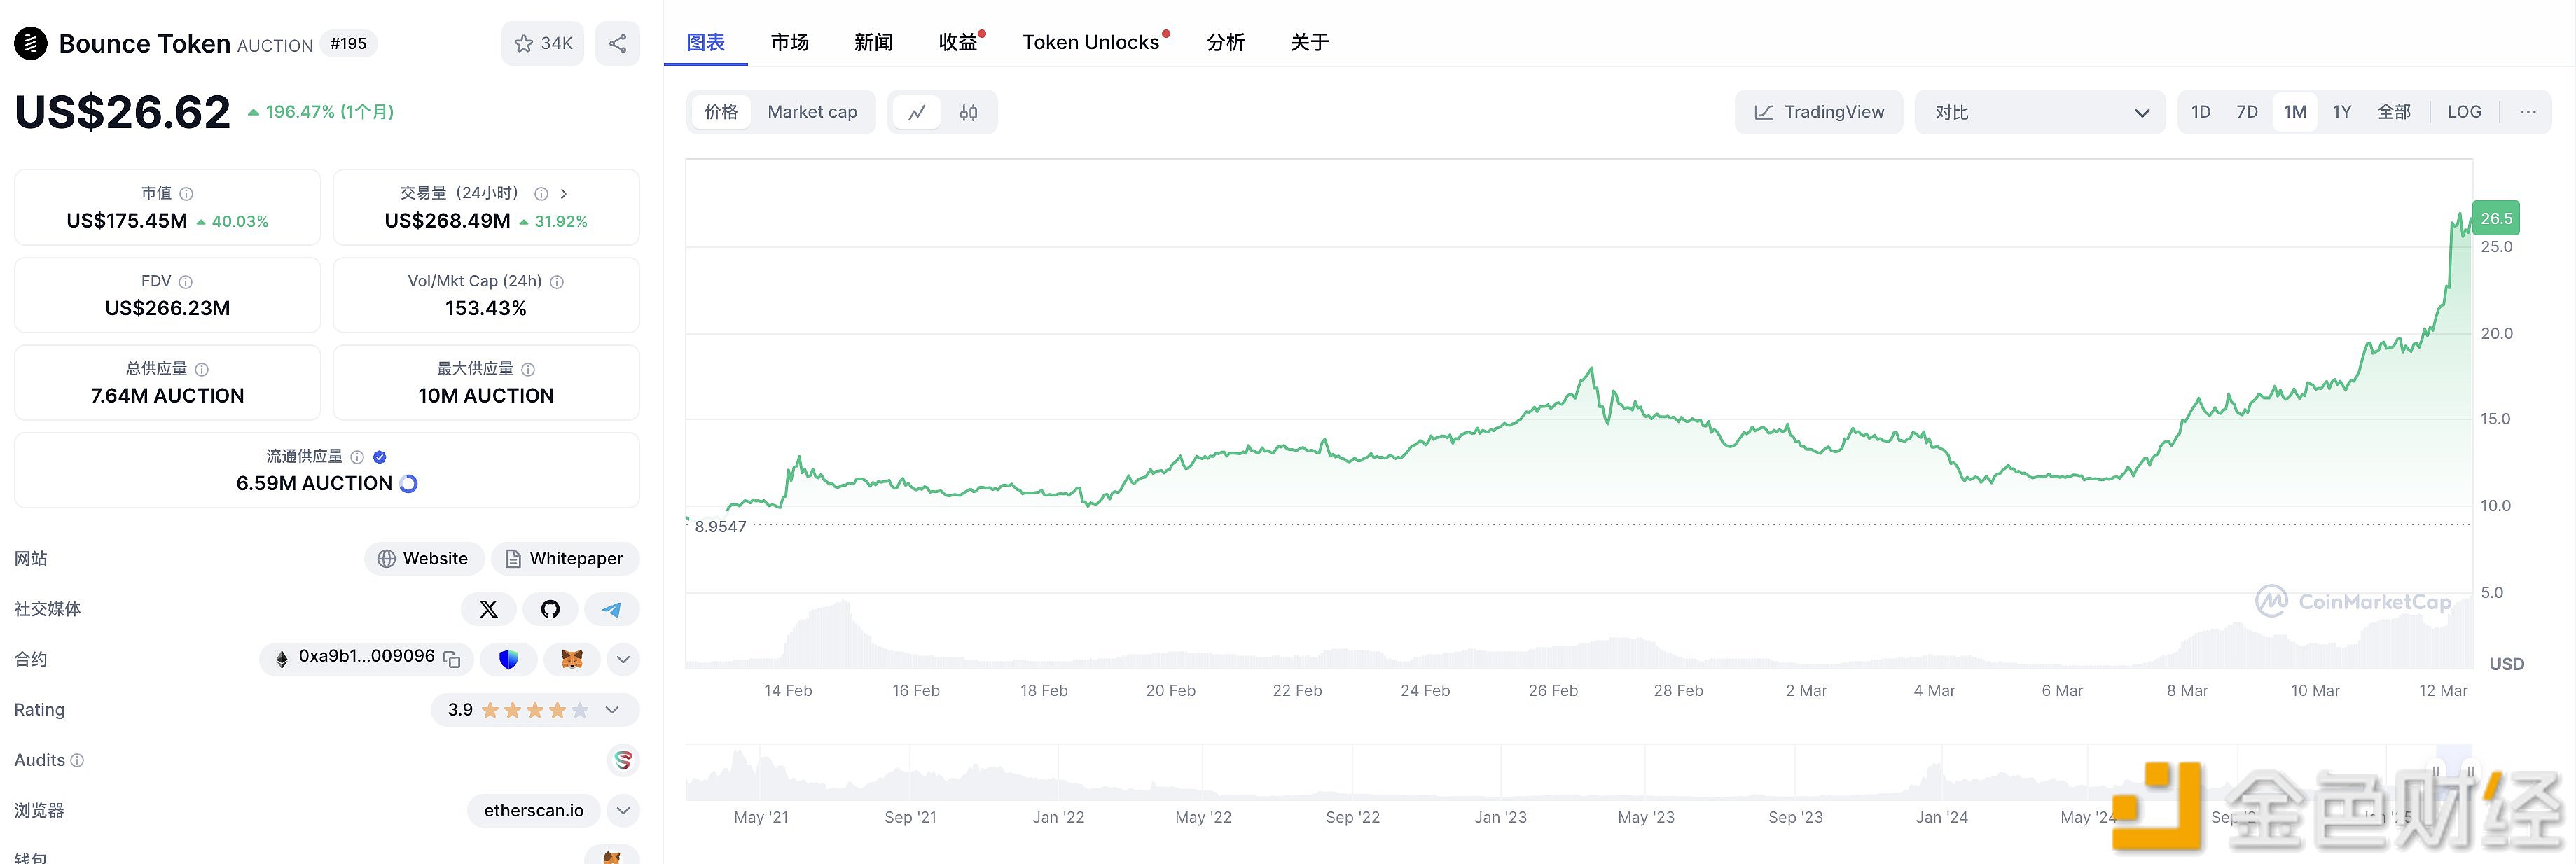Add token to MetaMask via fox icon
The width and height of the screenshot is (2576, 864).
tap(572, 659)
